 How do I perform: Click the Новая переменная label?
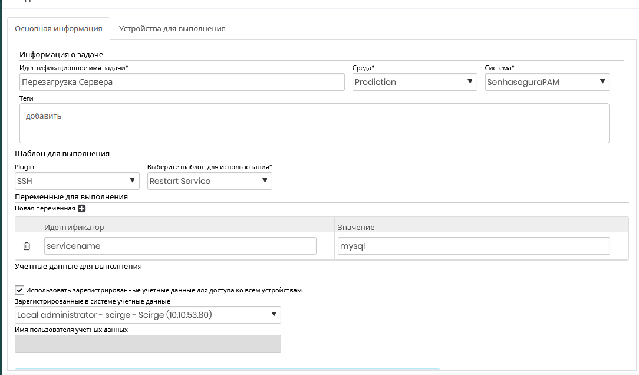(x=45, y=209)
